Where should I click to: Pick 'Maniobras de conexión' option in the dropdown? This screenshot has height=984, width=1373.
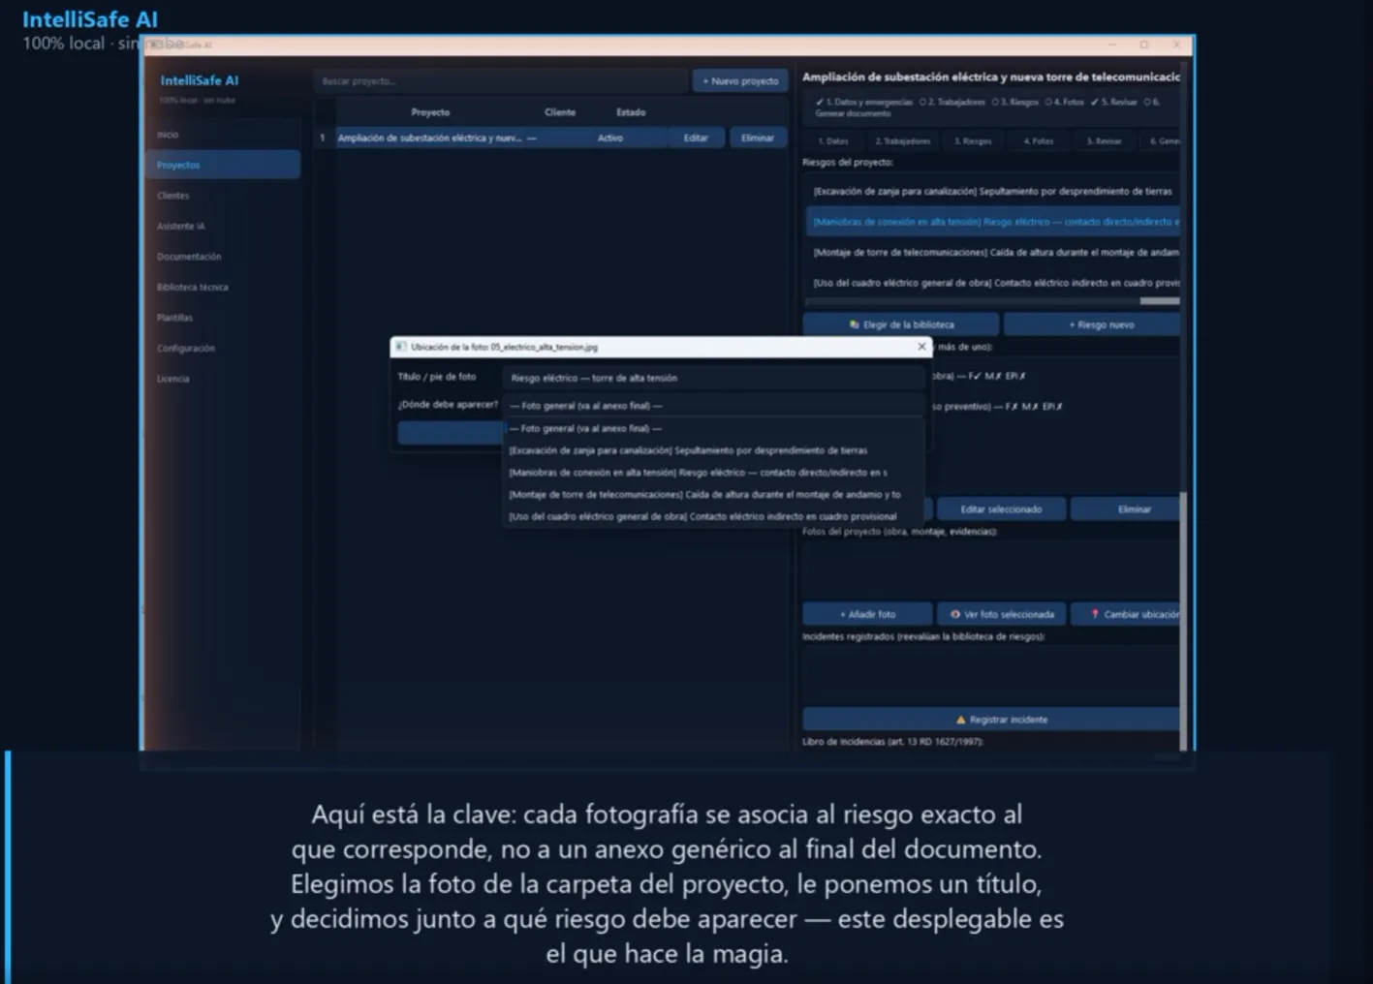coord(714,473)
